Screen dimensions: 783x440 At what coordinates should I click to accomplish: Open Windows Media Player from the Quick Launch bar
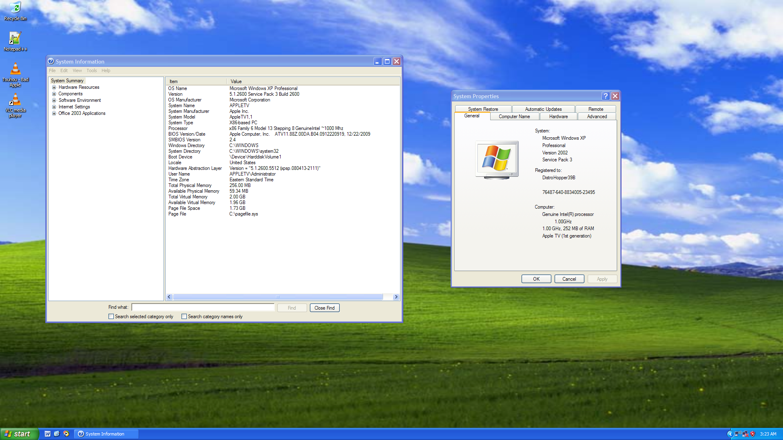tap(66, 434)
